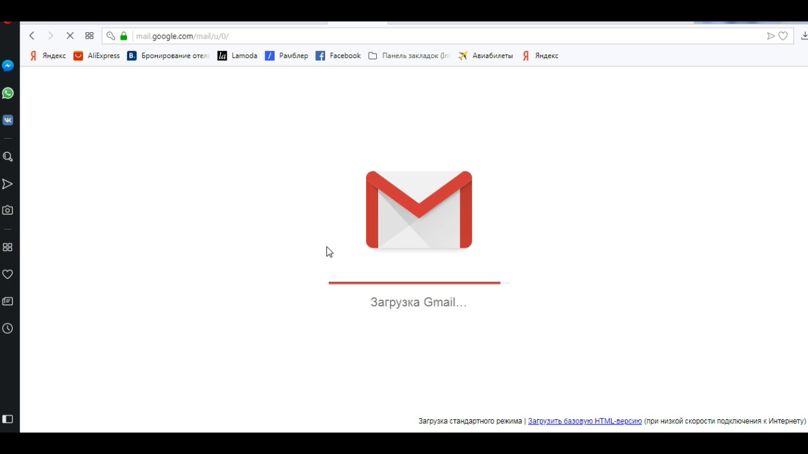
Task: Go forward to the next page
Action: point(50,36)
